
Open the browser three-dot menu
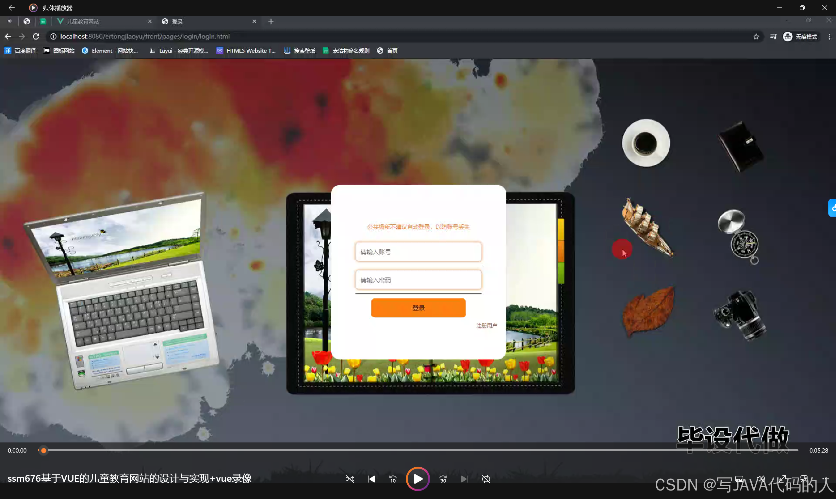point(829,37)
